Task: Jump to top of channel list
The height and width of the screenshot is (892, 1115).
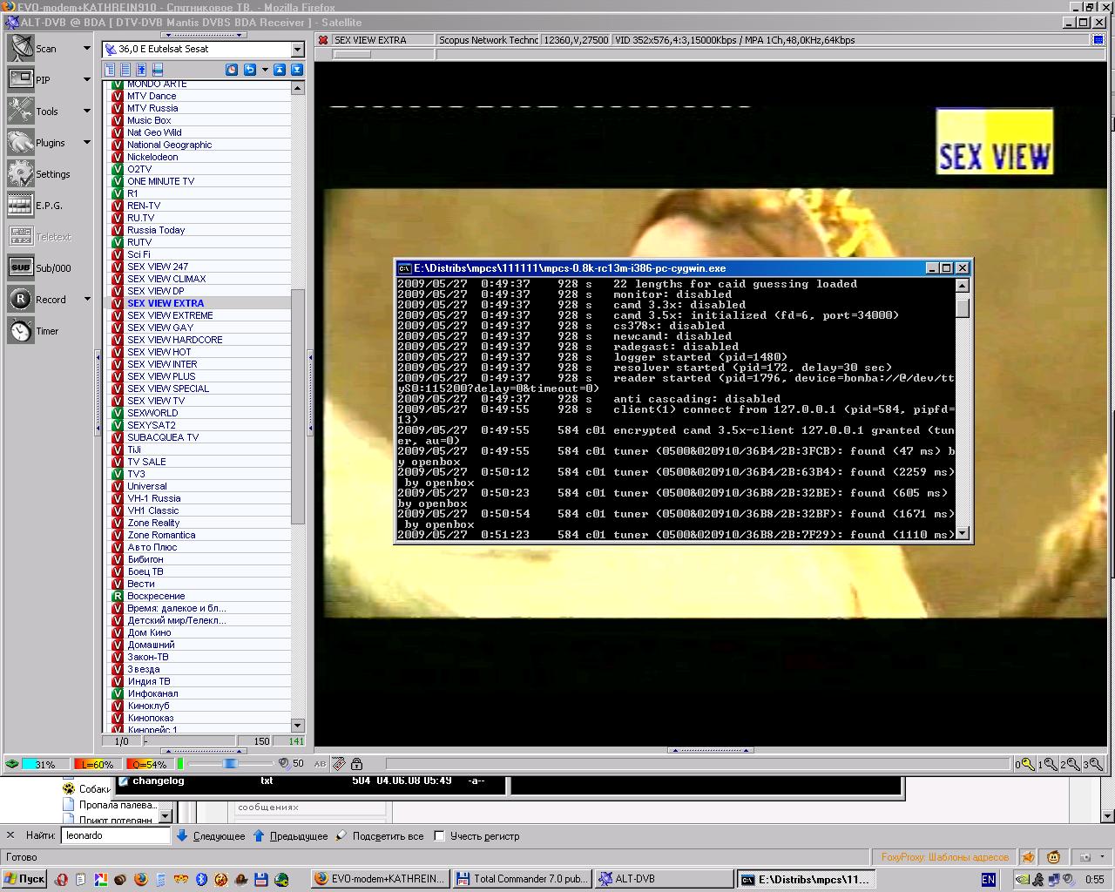Action: 280,70
